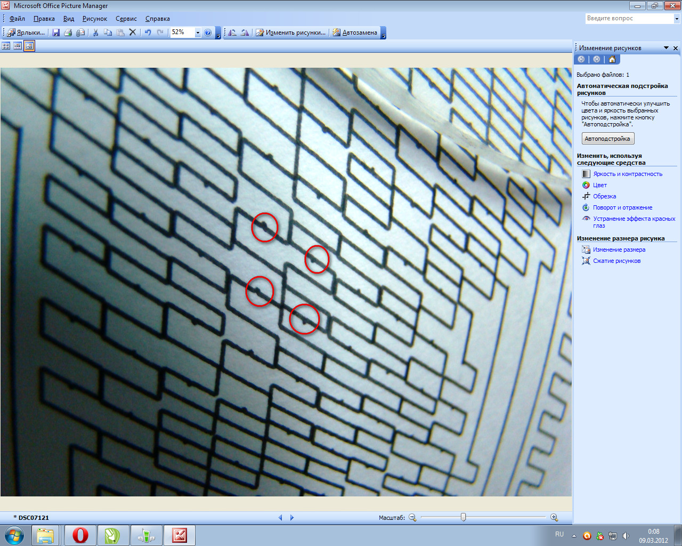682x546 pixels.
Task: Click the Масштаб zoom slider handle
Action: click(x=463, y=517)
